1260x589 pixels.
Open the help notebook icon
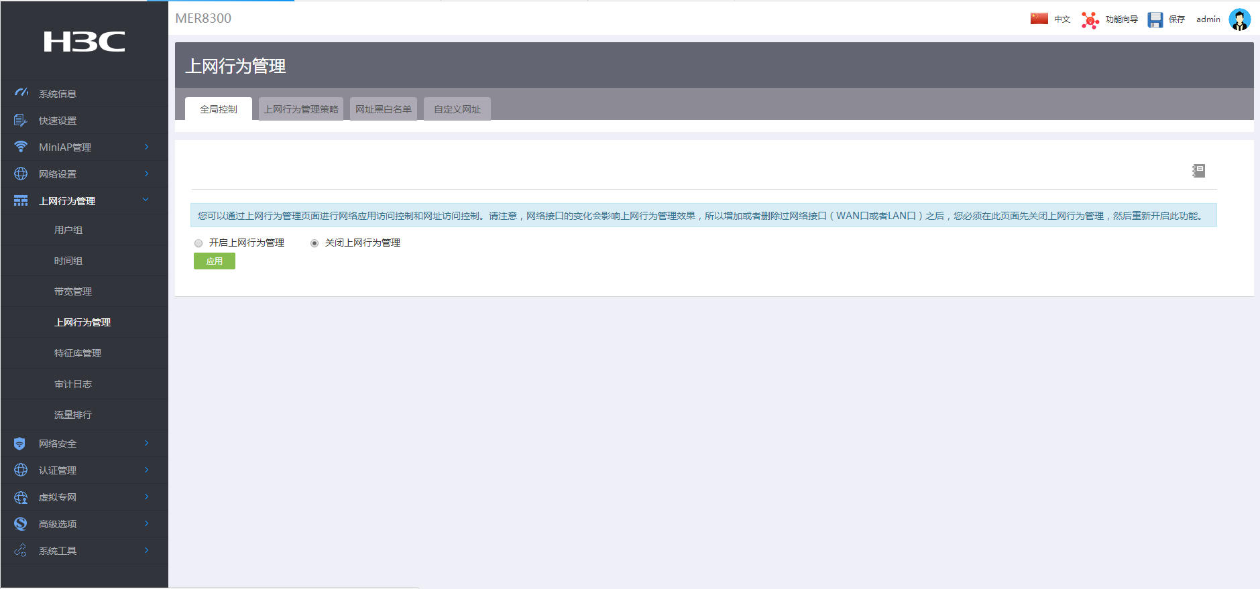(1198, 171)
